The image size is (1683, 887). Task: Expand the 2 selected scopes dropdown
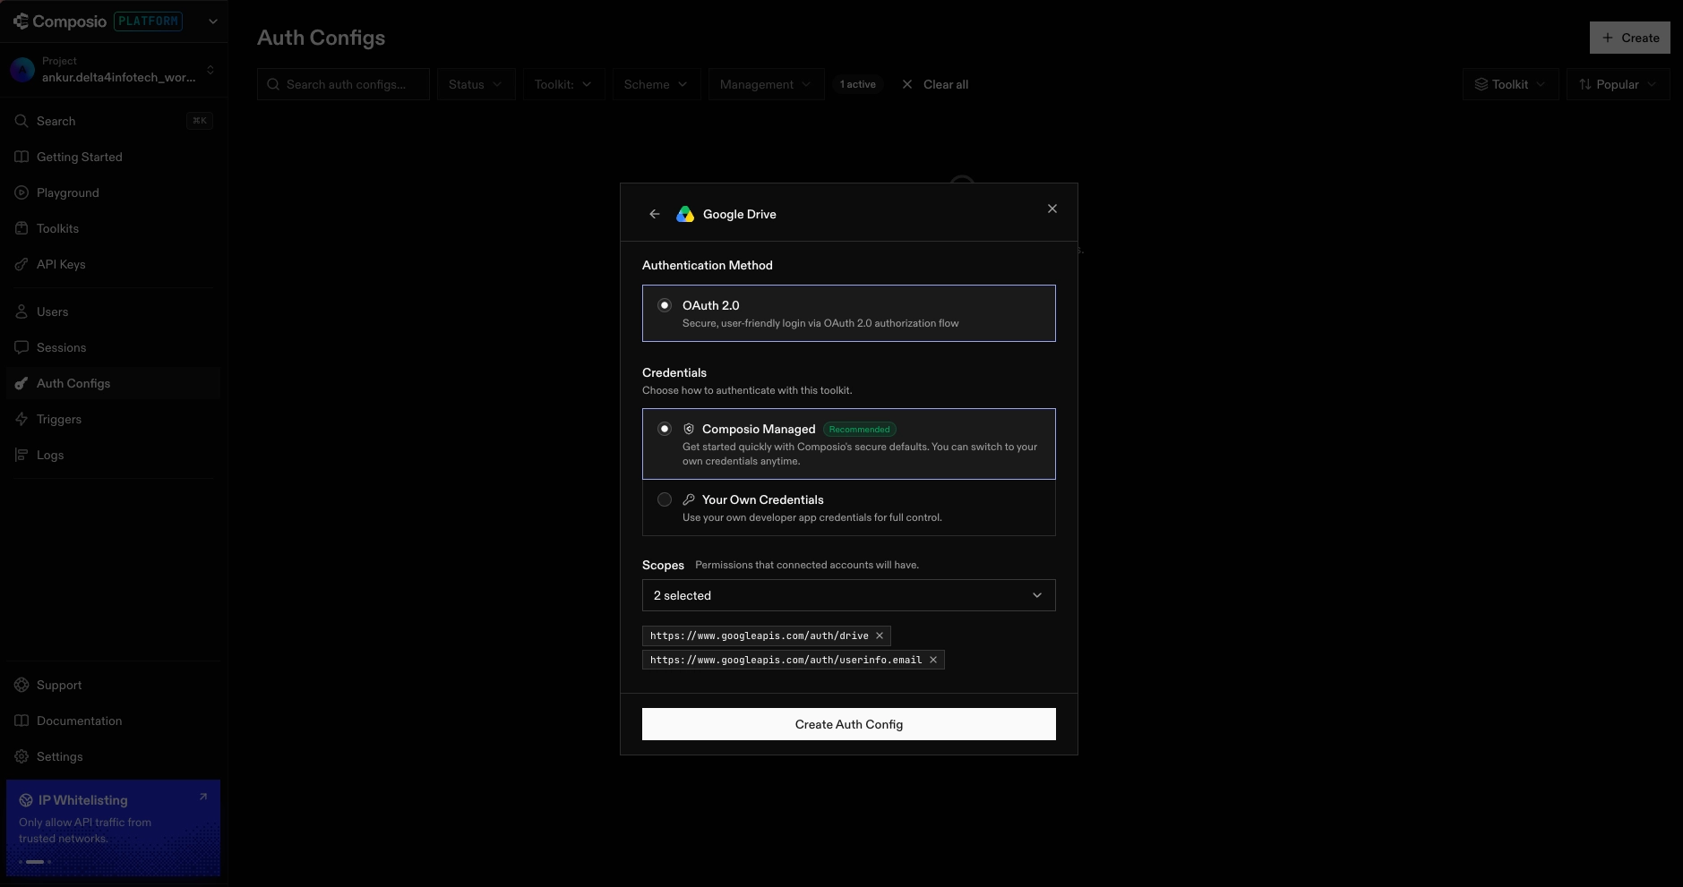click(x=849, y=595)
